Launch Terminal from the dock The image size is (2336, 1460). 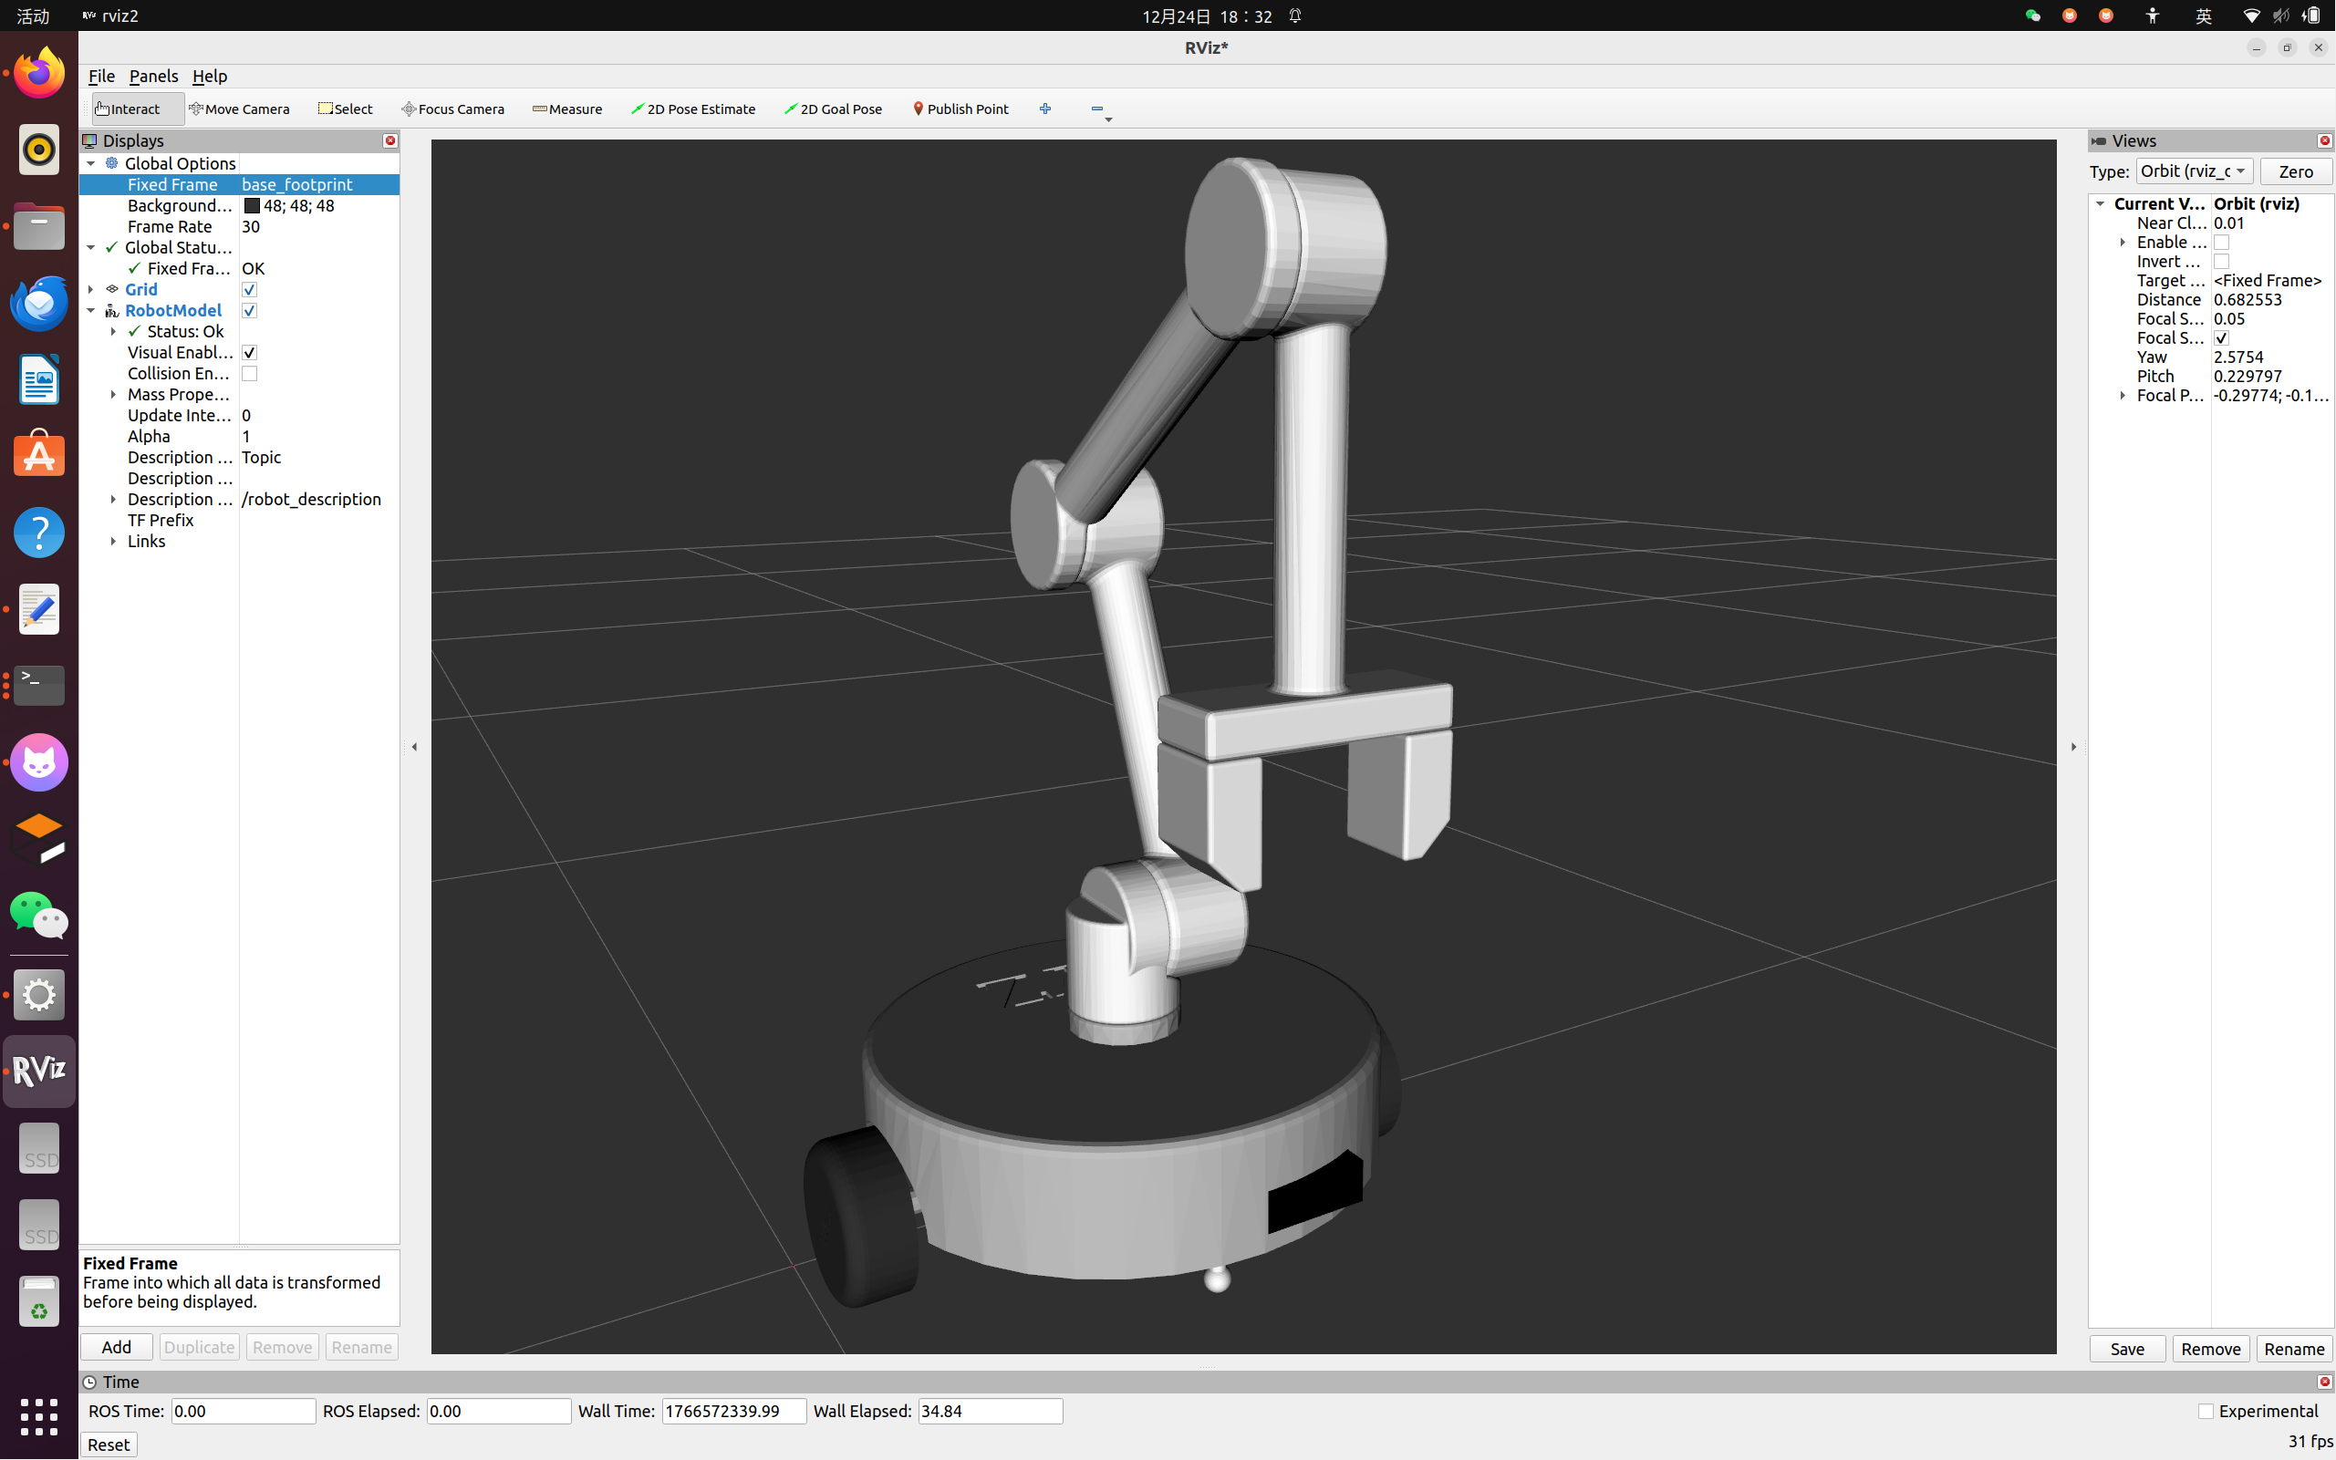pos(38,686)
